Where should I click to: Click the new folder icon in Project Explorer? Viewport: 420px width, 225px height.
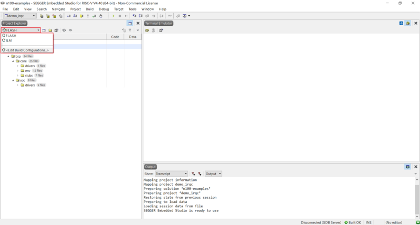pyautogui.click(x=50, y=30)
